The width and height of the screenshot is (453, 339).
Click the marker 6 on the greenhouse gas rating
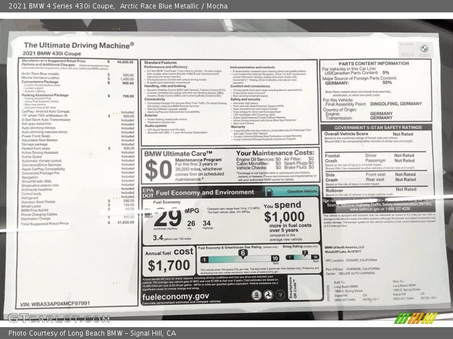(243, 253)
